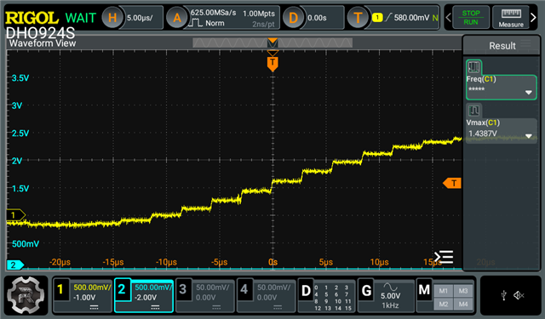545x319 pixels.
Task: Select the 0.00s delay value
Action: [317, 18]
